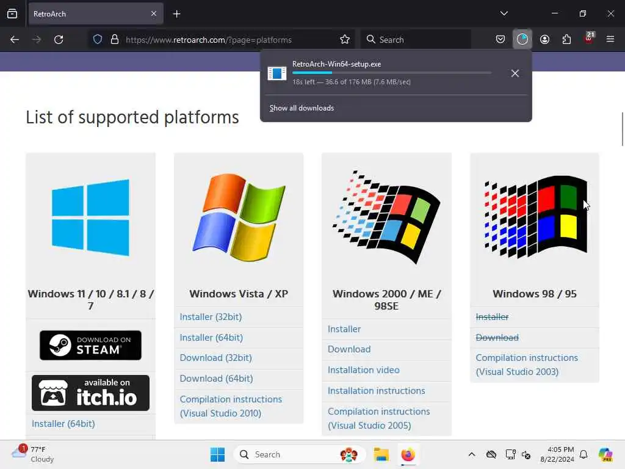Open Download (64bit) under Vista / XP

(217, 379)
